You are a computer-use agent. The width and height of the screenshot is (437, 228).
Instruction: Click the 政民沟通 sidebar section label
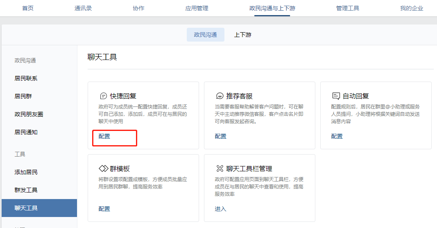click(25, 60)
